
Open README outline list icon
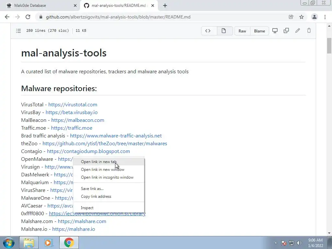[x=18, y=31]
